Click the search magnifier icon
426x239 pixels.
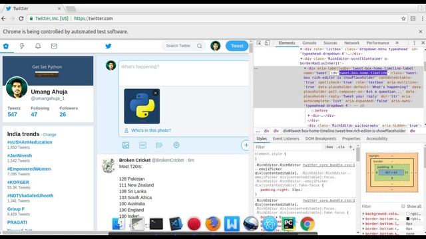click(x=200, y=46)
